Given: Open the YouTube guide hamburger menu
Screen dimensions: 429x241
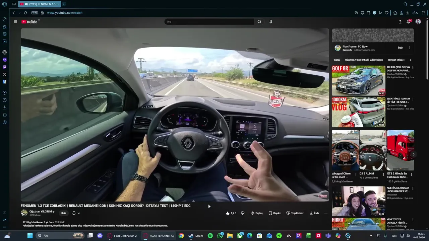Looking at the screenshot, I should [15, 22].
